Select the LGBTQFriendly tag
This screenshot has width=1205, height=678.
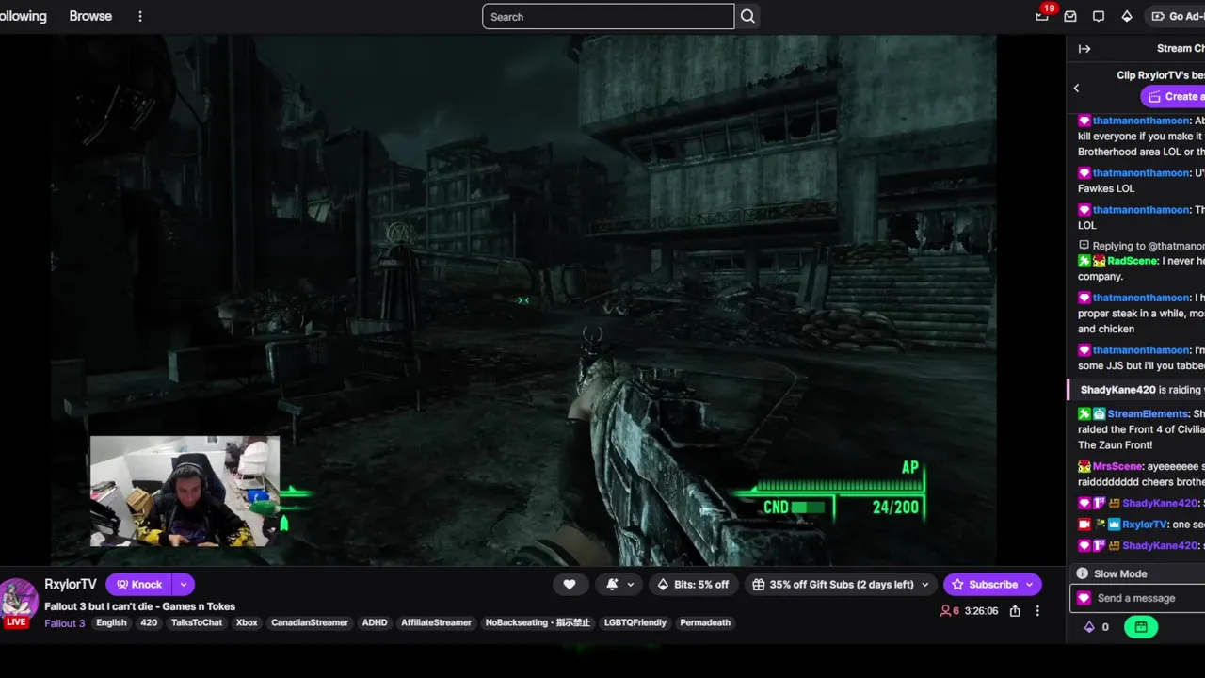635,622
